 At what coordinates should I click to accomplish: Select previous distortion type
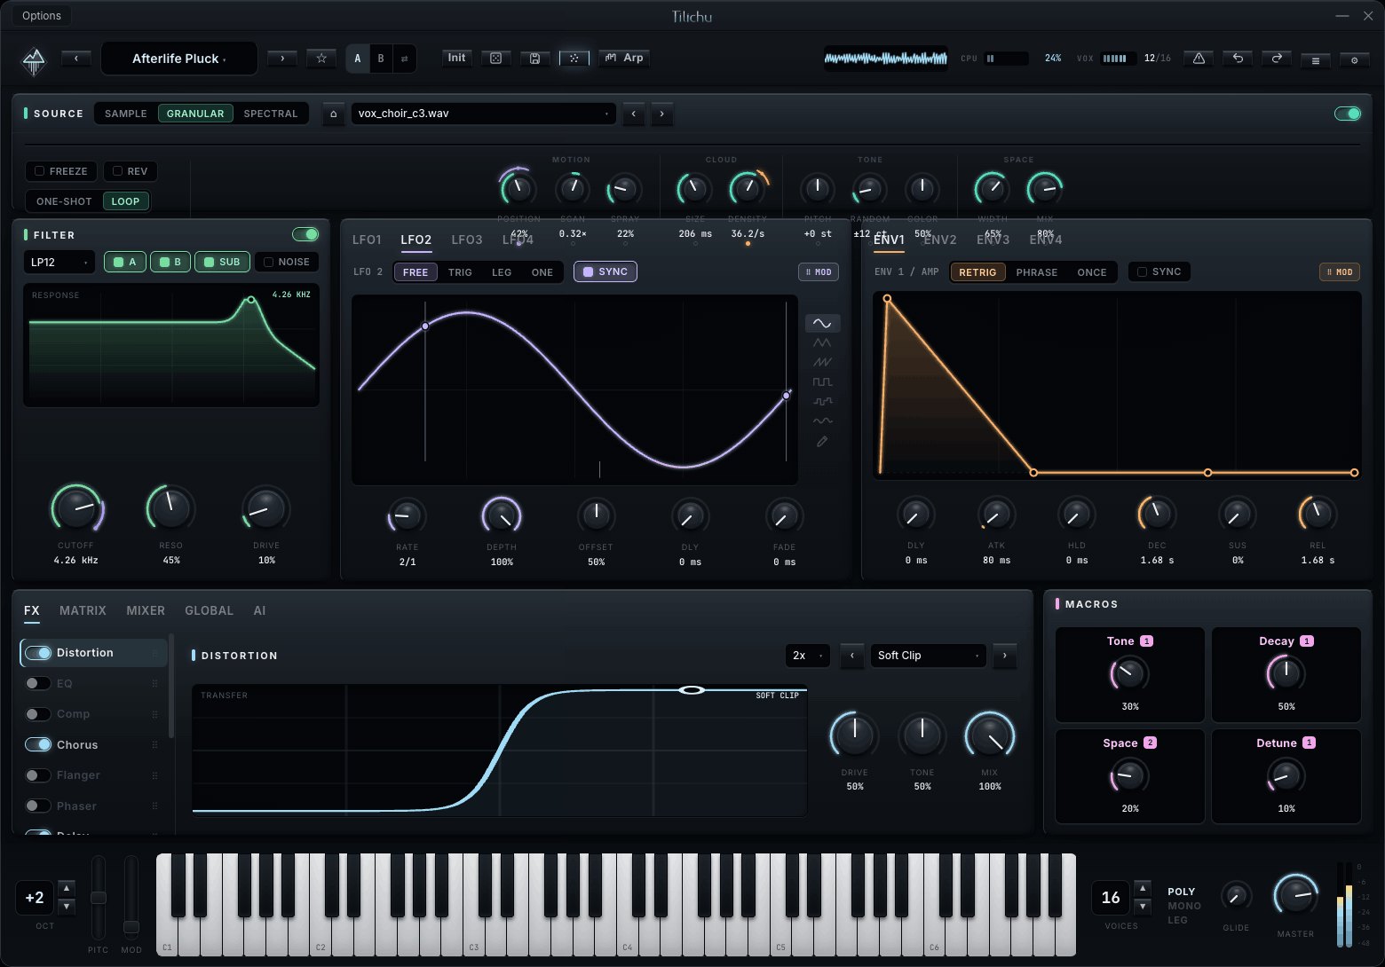(852, 656)
